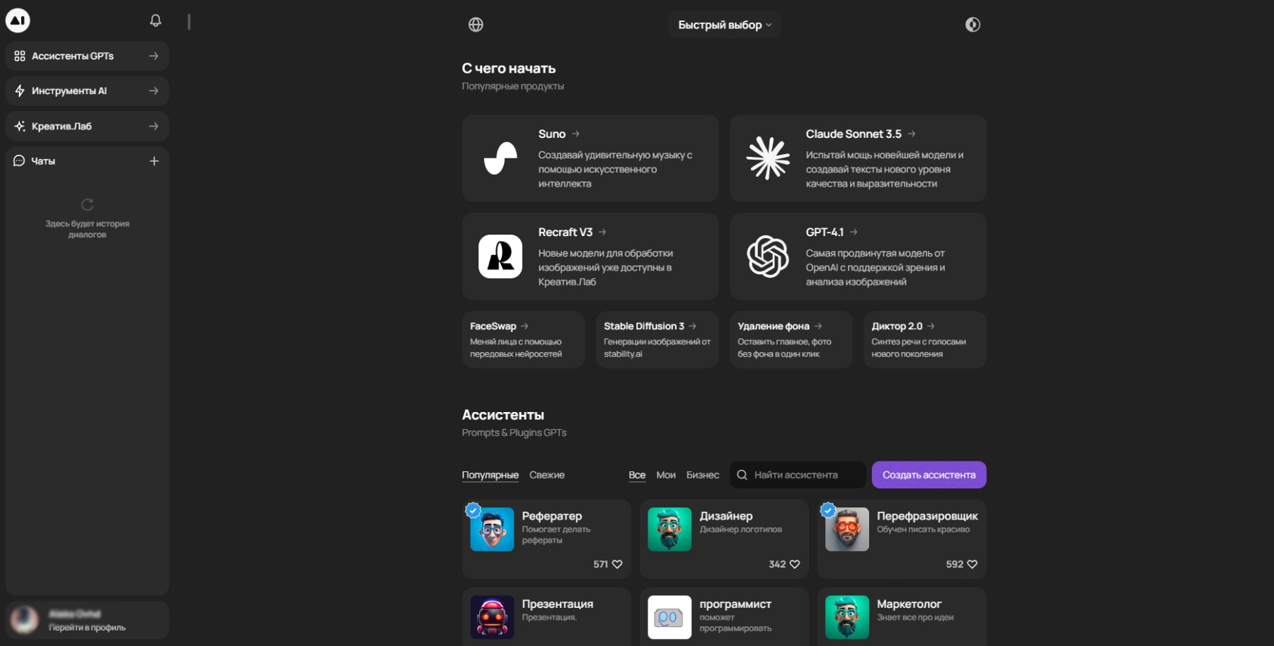The height and width of the screenshot is (646, 1274).
Task: Open the Suno music product card icon
Action: [500, 158]
